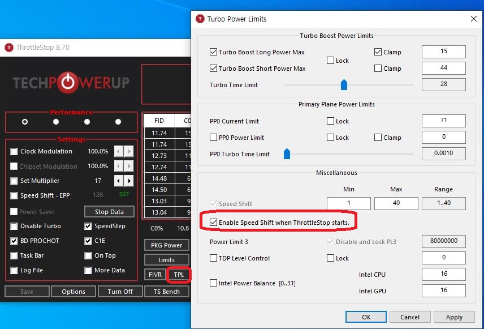Click Cancel in Turbo Power Limits
The image size is (484, 329).
pos(410,317)
